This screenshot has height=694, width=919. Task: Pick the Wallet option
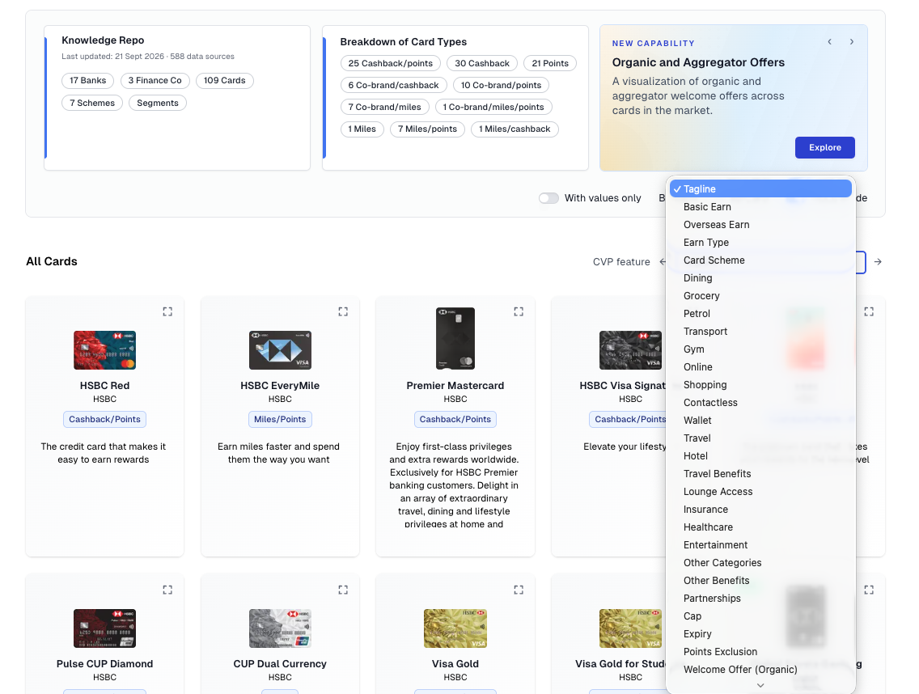(760, 421)
